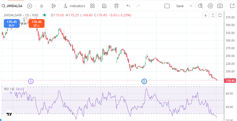The width and height of the screenshot is (237, 121).
Task: Collapse the pane with double chevron
Action: [213, 15]
